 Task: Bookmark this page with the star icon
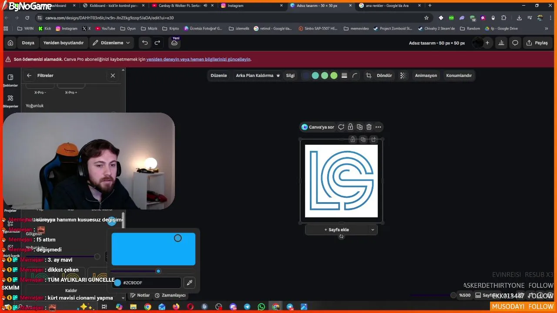click(426, 18)
